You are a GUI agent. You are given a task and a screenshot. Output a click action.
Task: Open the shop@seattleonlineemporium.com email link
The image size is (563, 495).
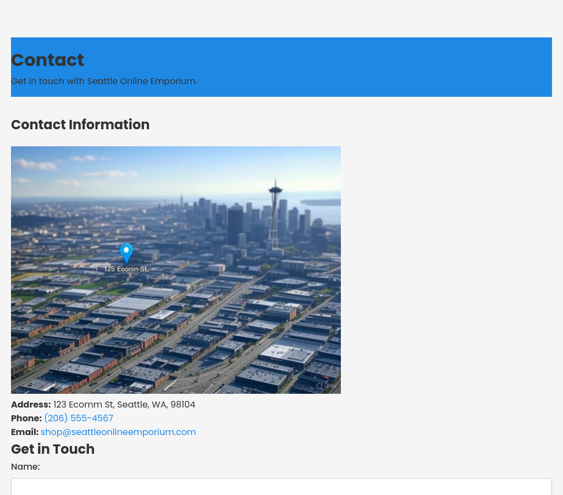click(118, 432)
